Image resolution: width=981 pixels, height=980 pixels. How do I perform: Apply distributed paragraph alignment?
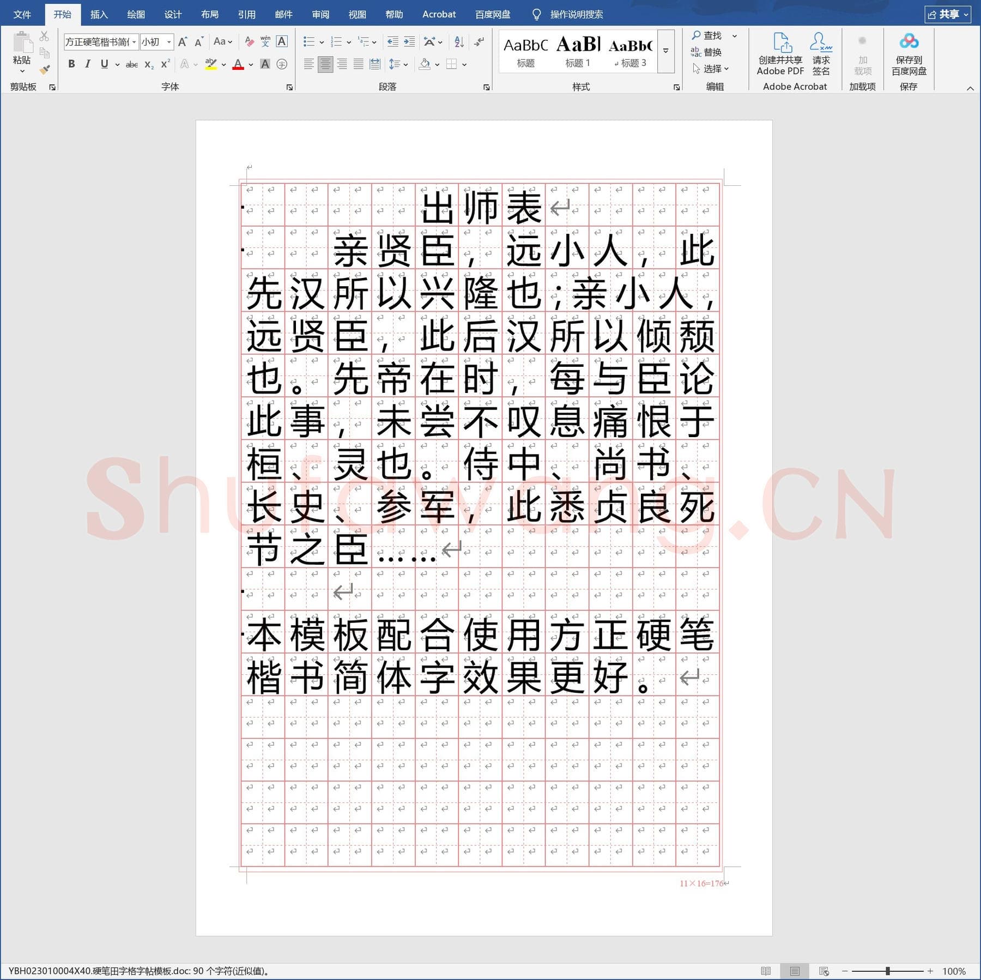pyautogui.click(x=375, y=64)
